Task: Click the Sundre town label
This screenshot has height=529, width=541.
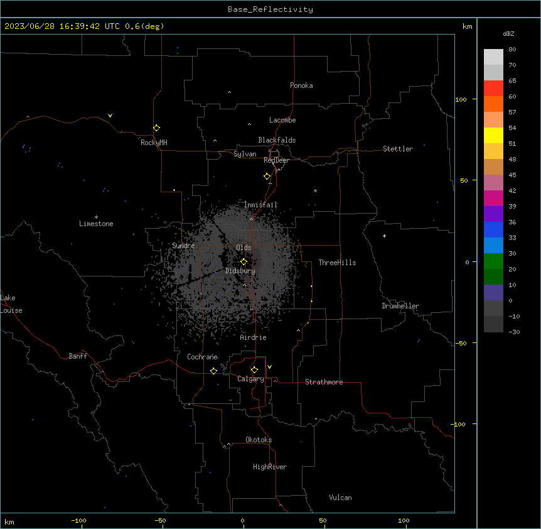Action: pyautogui.click(x=183, y=246)
